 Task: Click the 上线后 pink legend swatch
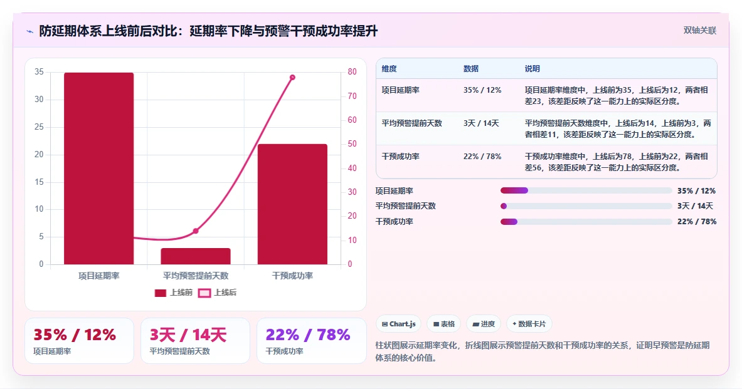tap(204, 293)
